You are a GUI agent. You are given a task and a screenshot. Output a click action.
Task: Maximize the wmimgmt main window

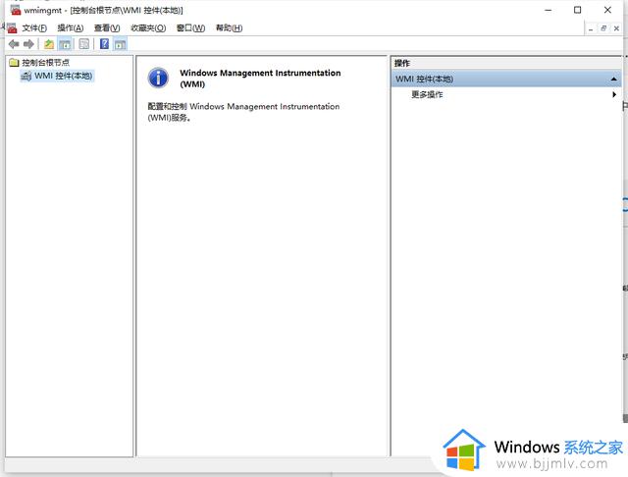point(577,10)
